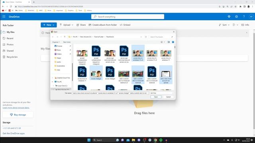Select 'access bios in windows 11 v2' thumbnail

click(x=138, y=53)
